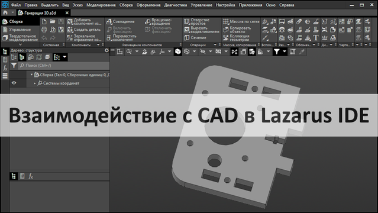Click the Print preview icon
This screenshot has width=378, height=213.
click(x=53, y=30)
